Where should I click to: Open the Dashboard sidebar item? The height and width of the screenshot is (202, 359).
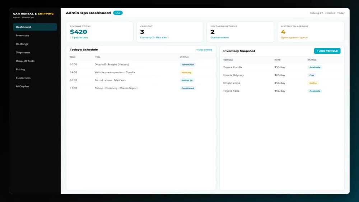(35, 27)
